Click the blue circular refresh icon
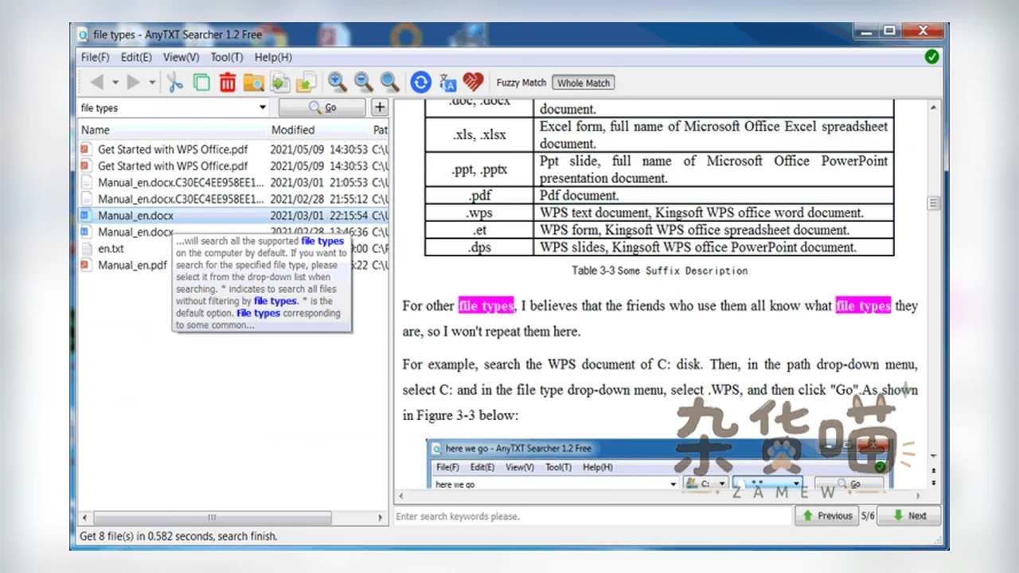 pos(421,82)
